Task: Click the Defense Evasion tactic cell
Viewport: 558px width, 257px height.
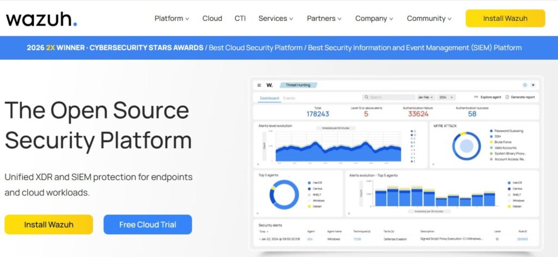Action: pos(395,239)
